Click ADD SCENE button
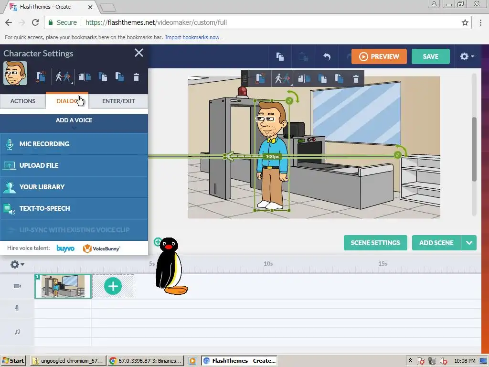Viewport: 489px width, 367px height. tap(436, 243)
